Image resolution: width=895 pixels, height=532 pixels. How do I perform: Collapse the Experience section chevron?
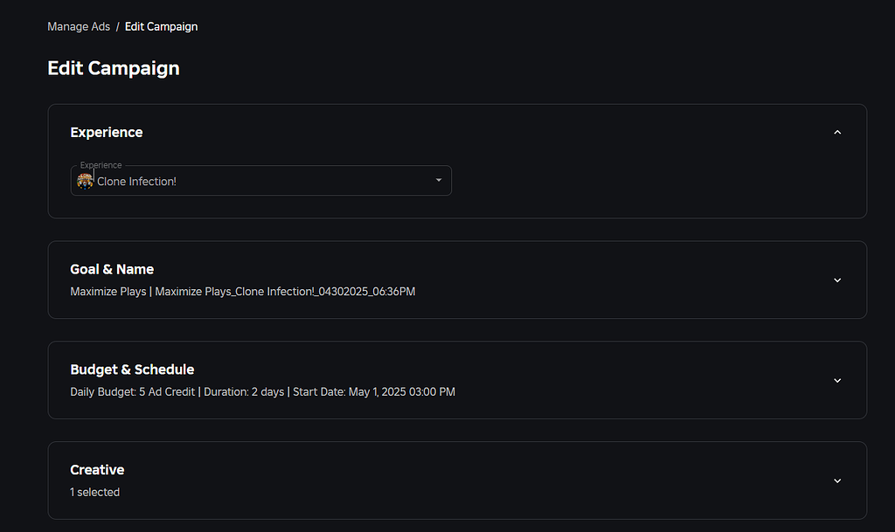(x=836, y=132)
